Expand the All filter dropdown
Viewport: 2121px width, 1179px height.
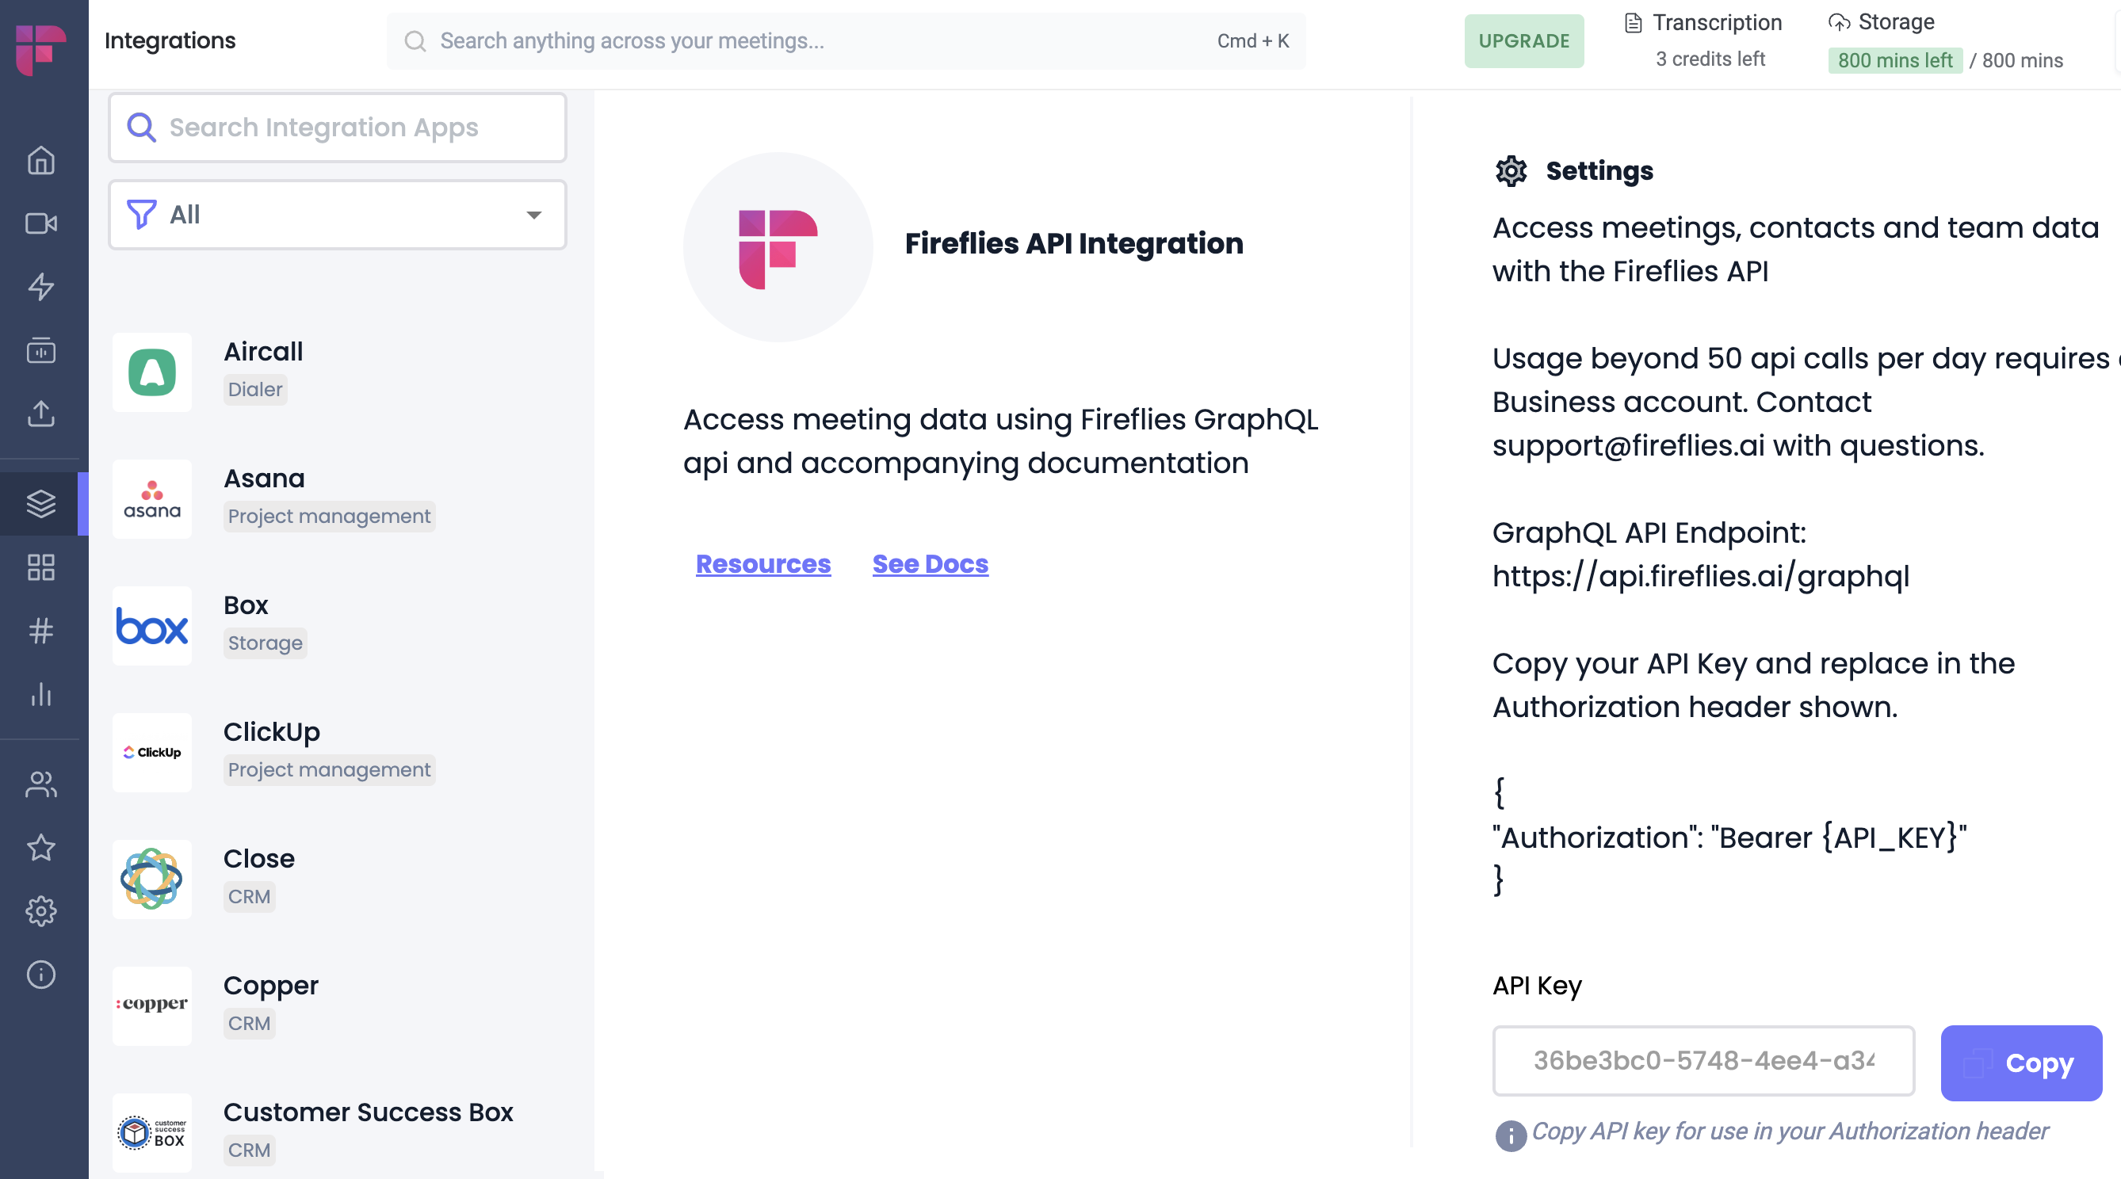(337, 215)
